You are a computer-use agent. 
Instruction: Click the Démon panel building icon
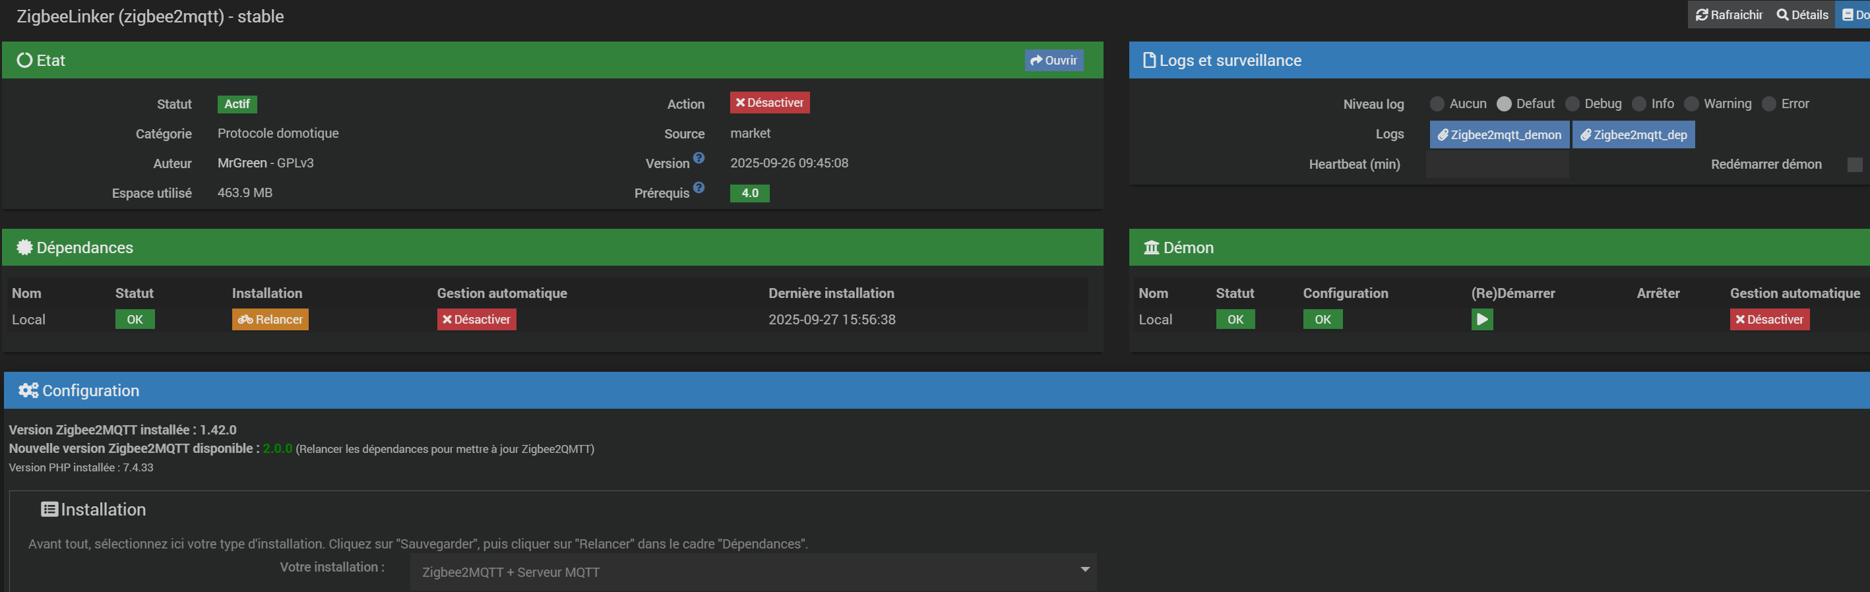1151,247
